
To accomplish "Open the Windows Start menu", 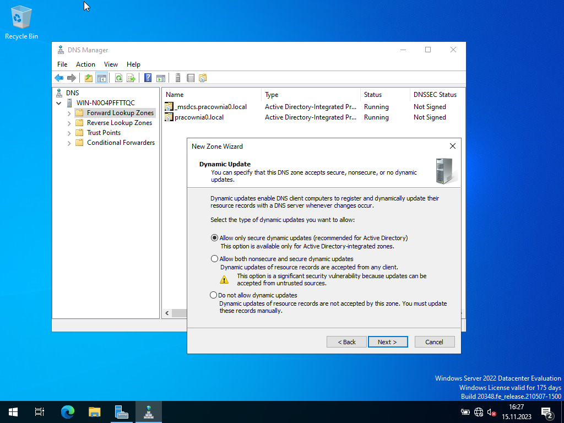I will (x=13, y=412).
